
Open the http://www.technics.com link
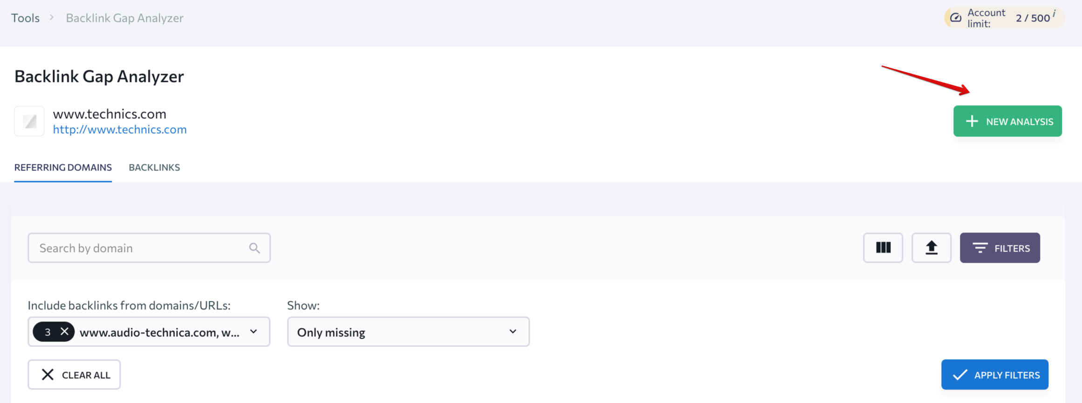[x=119, y=129]
